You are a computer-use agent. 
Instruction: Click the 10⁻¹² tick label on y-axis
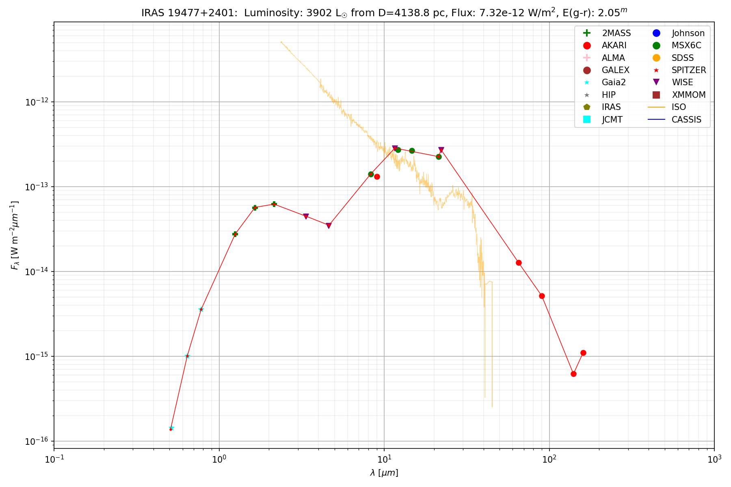(37, 102)
